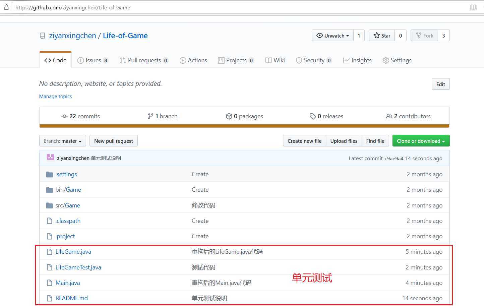Click the commits history icon
This screenshot has height=308, width=484.
[64, 116]
